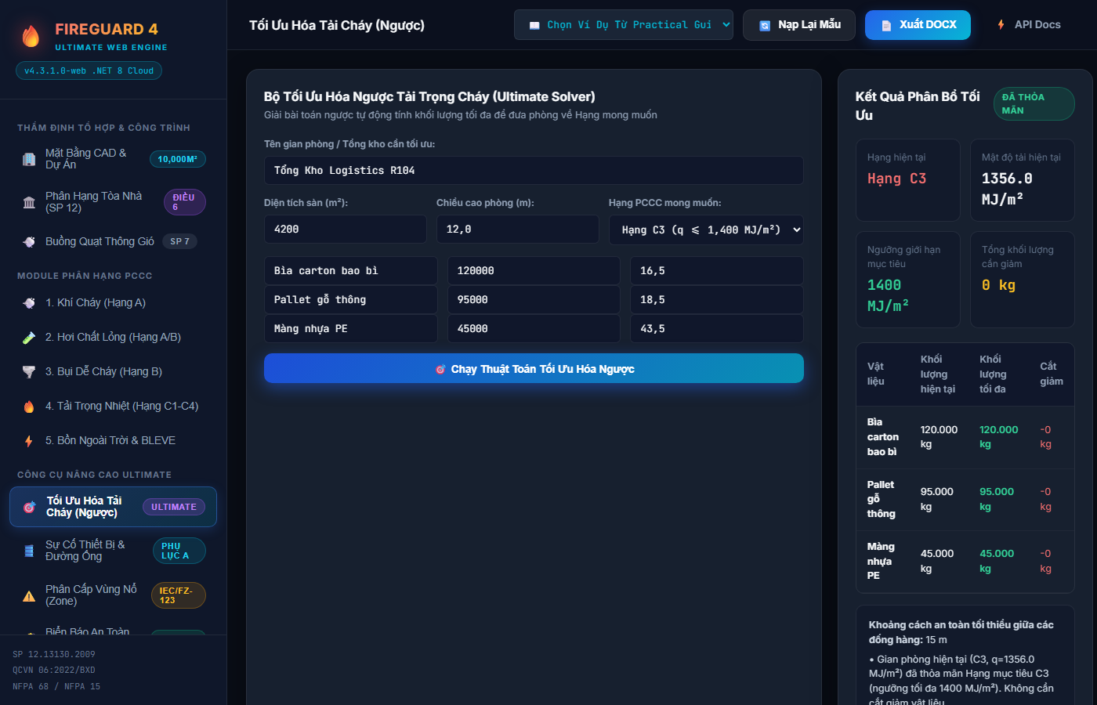Screen dimensions: 1097x705
Task: Open Mặt Bằng CAD & Dự Án module
Action: 113,159
